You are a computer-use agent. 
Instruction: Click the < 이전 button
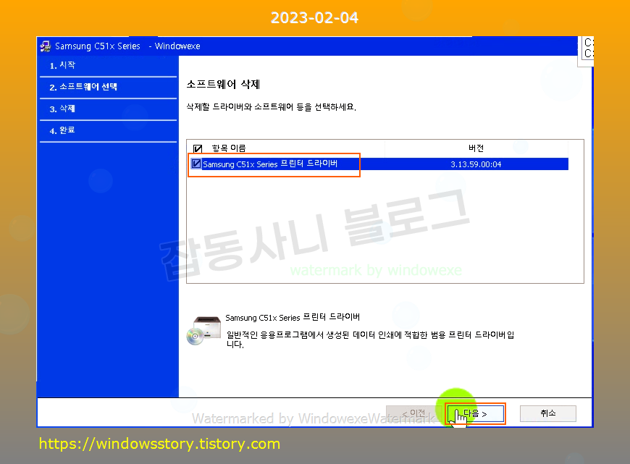click(x=413, y=413)
